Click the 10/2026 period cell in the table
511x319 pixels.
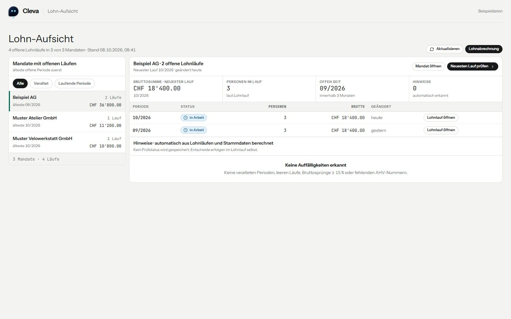(142, 118)
